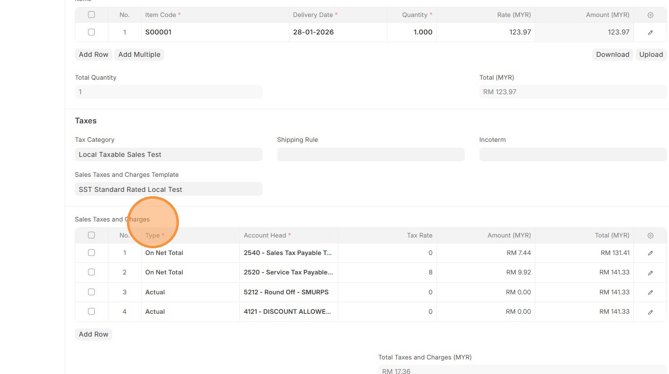Click the Upload button
669x374 pixels.
point(651,54)
